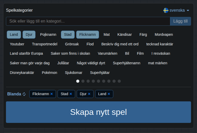
Task: Deselect the Djur category
Action: 29,34
